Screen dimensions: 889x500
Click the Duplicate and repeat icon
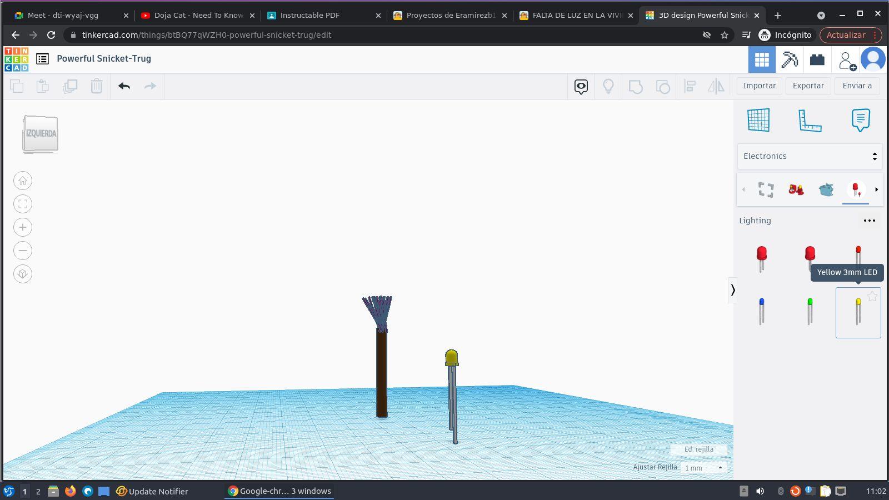point(70,86)
